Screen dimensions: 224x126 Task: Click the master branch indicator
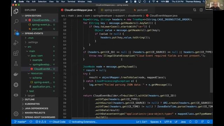(x=20, y=122)
